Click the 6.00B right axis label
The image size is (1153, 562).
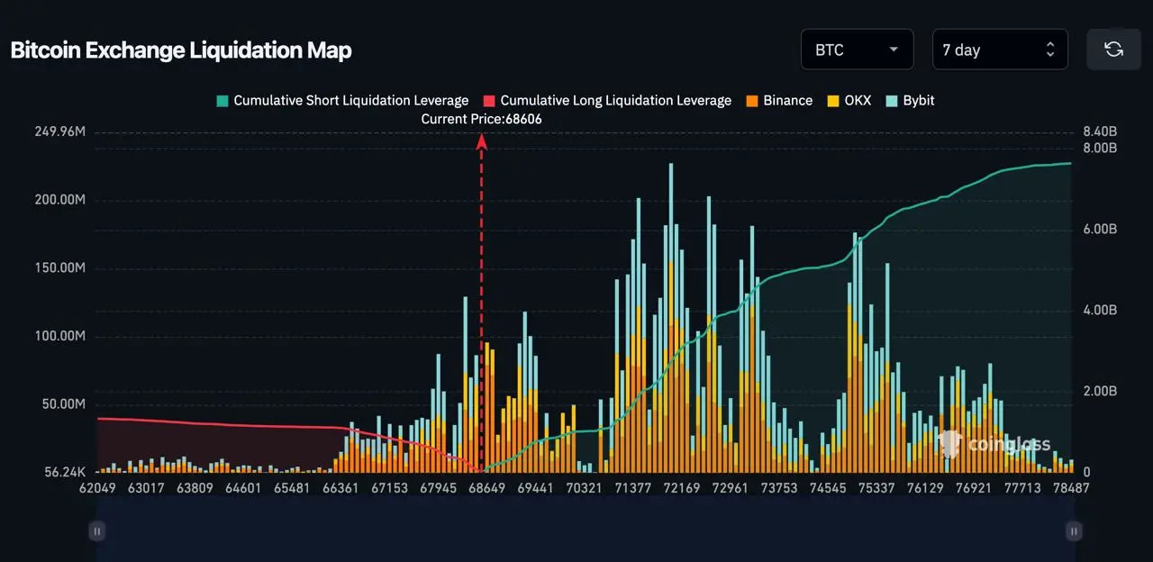[x=1100, y=230]
